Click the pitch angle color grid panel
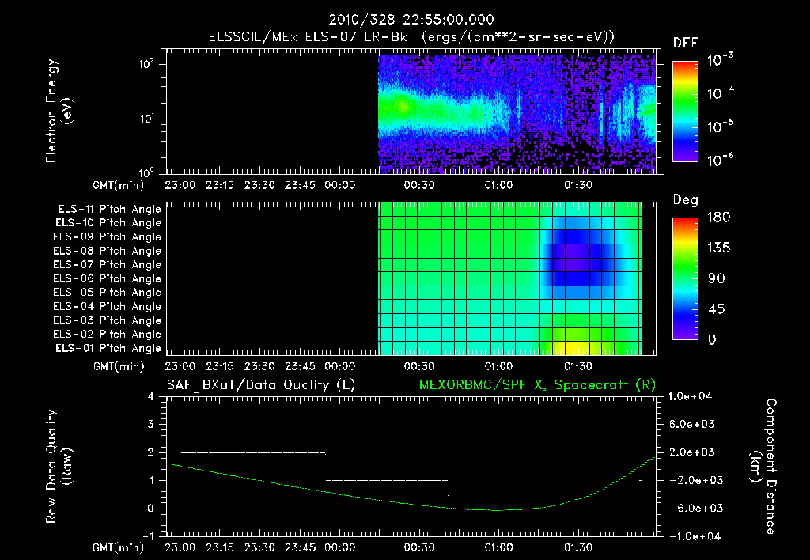This screenshot has width=810, height=560. pos(510,278)
